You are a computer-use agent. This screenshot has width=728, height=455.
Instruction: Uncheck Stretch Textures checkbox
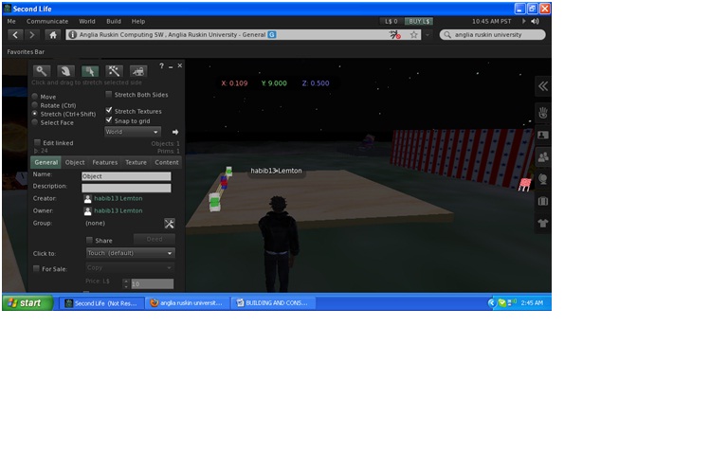coord(109,110)
